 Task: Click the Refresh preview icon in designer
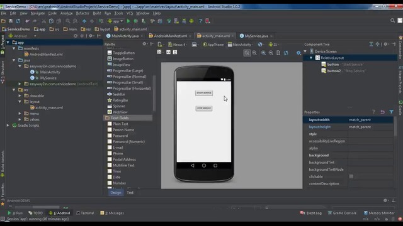click(286, 53)
